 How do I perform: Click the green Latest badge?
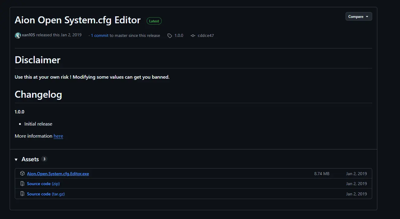click(x=154, y=21)
